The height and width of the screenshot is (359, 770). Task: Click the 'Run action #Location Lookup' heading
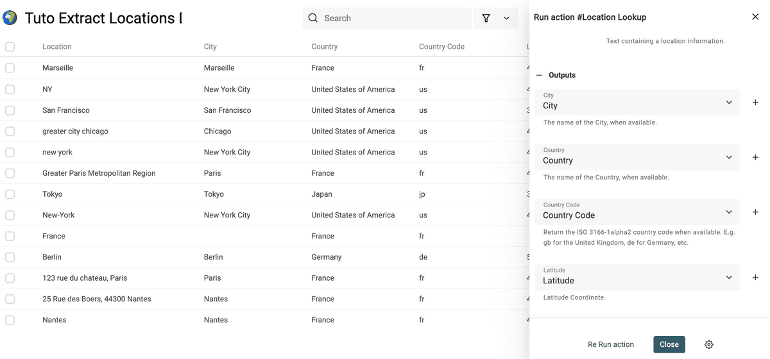pyautogui.click(x=590, y=17)
